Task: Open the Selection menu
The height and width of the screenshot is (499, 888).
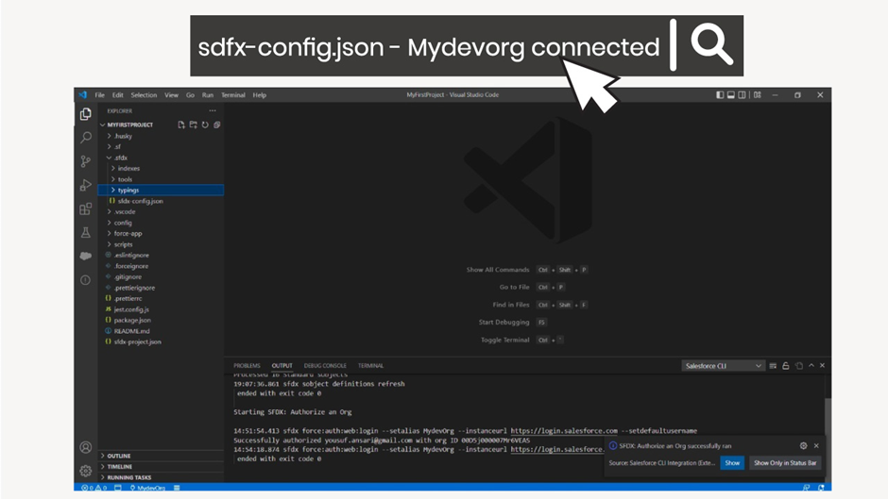Action: coord(144,95)
